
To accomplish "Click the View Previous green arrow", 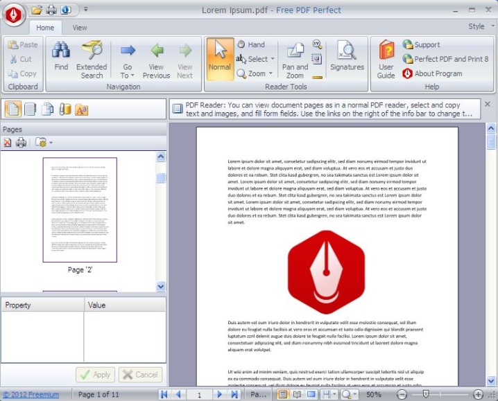I will tap(156, 59).
